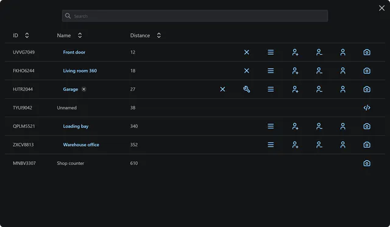
Task: Select ID cell QPLM5521
Action: [24, 126]
